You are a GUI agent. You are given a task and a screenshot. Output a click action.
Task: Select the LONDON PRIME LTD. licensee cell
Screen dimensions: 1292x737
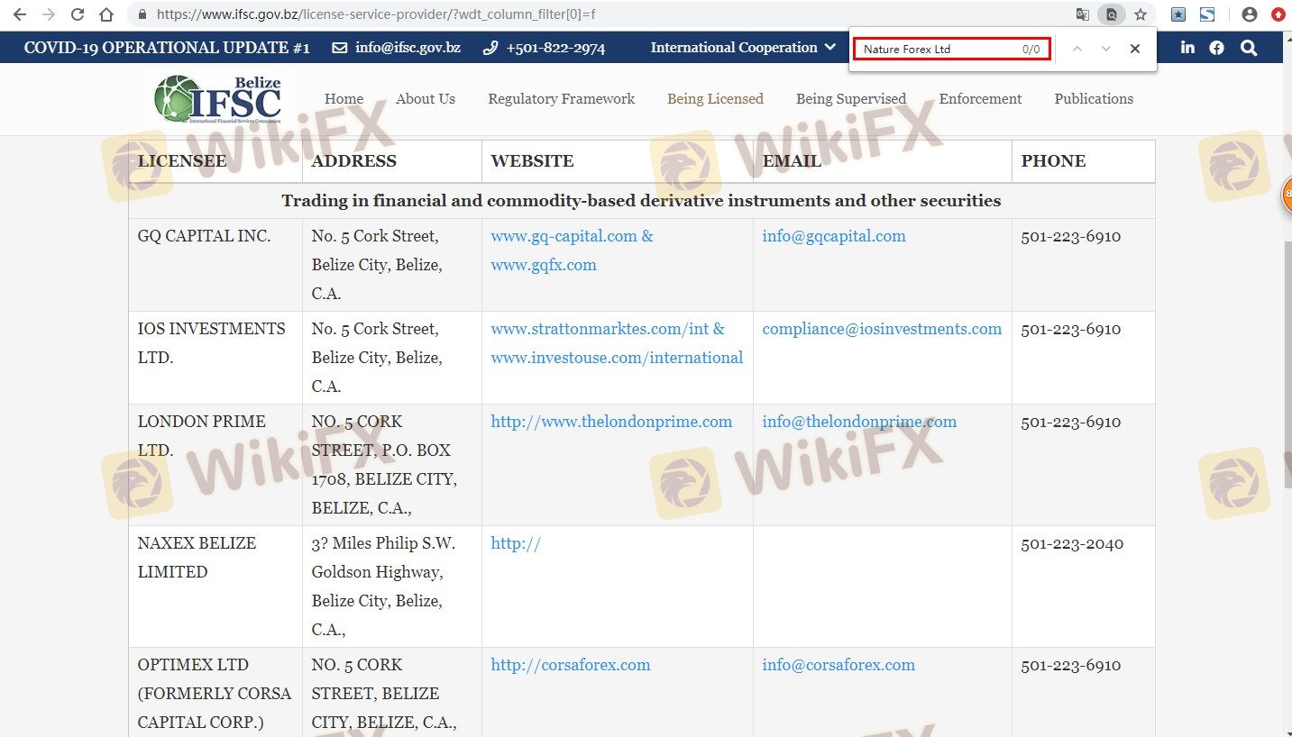coord(215,465)
